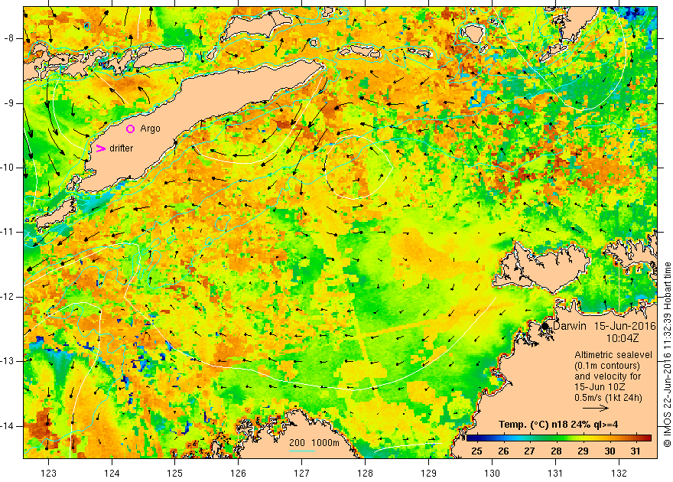Click colorbar tick label '30'
This screenshot has width=673, height=482.
click(610, 451)
